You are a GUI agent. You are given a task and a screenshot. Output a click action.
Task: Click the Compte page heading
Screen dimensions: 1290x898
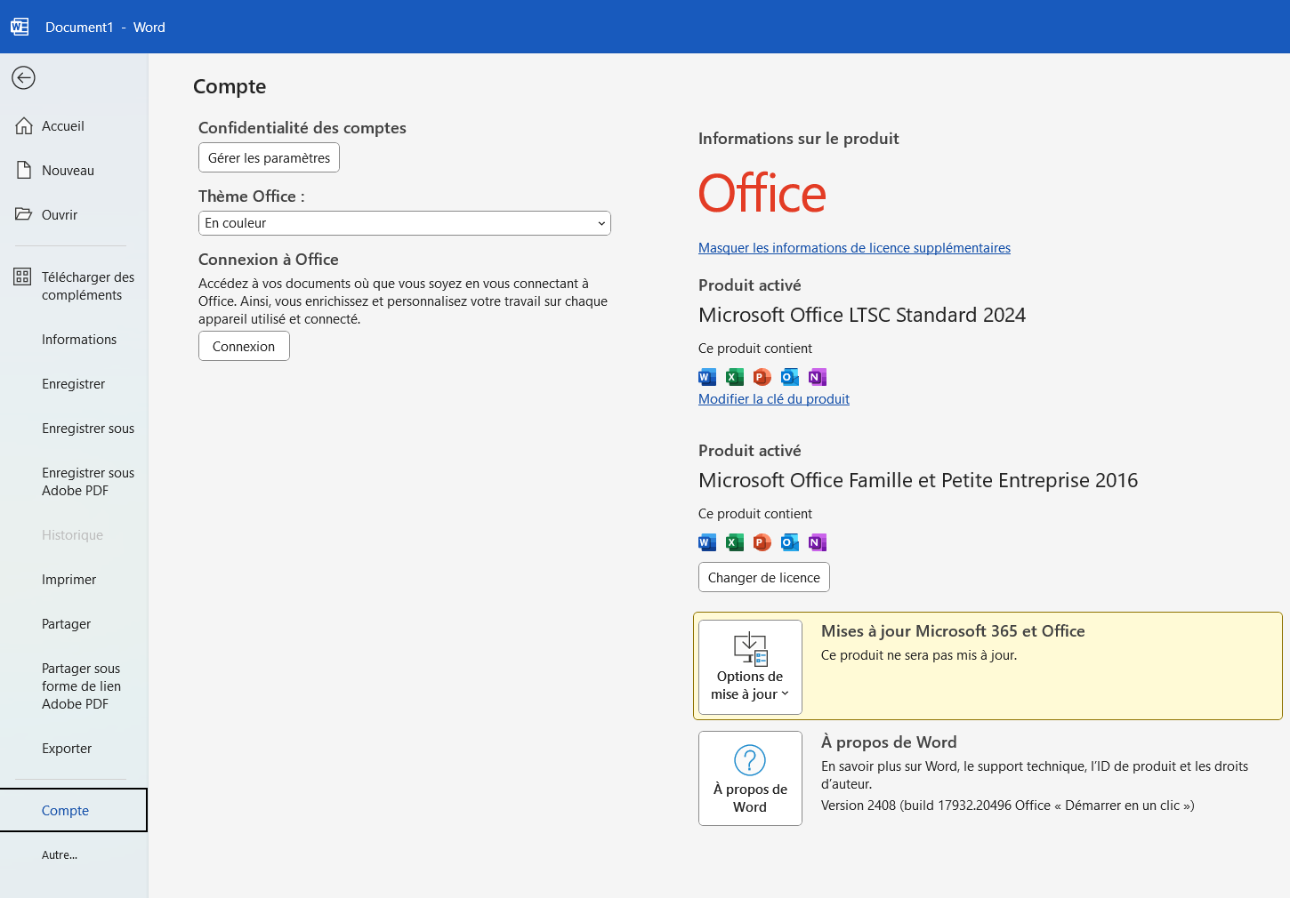click(230, 86)
